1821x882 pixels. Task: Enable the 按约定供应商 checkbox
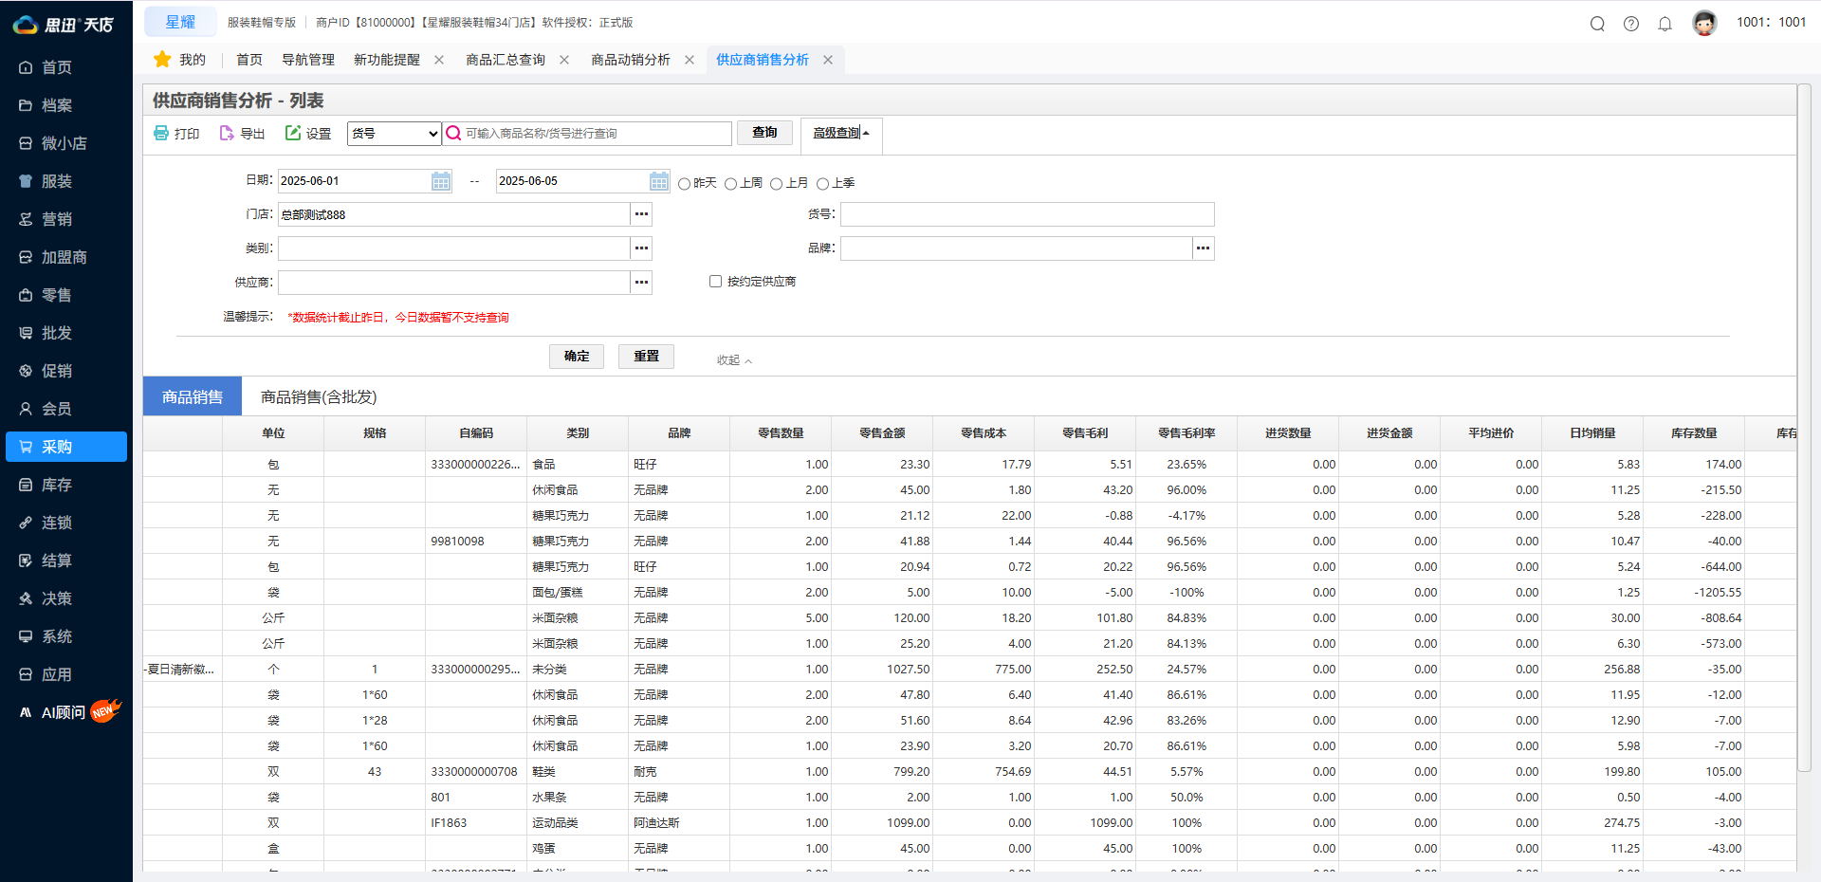tap(715, 282)
